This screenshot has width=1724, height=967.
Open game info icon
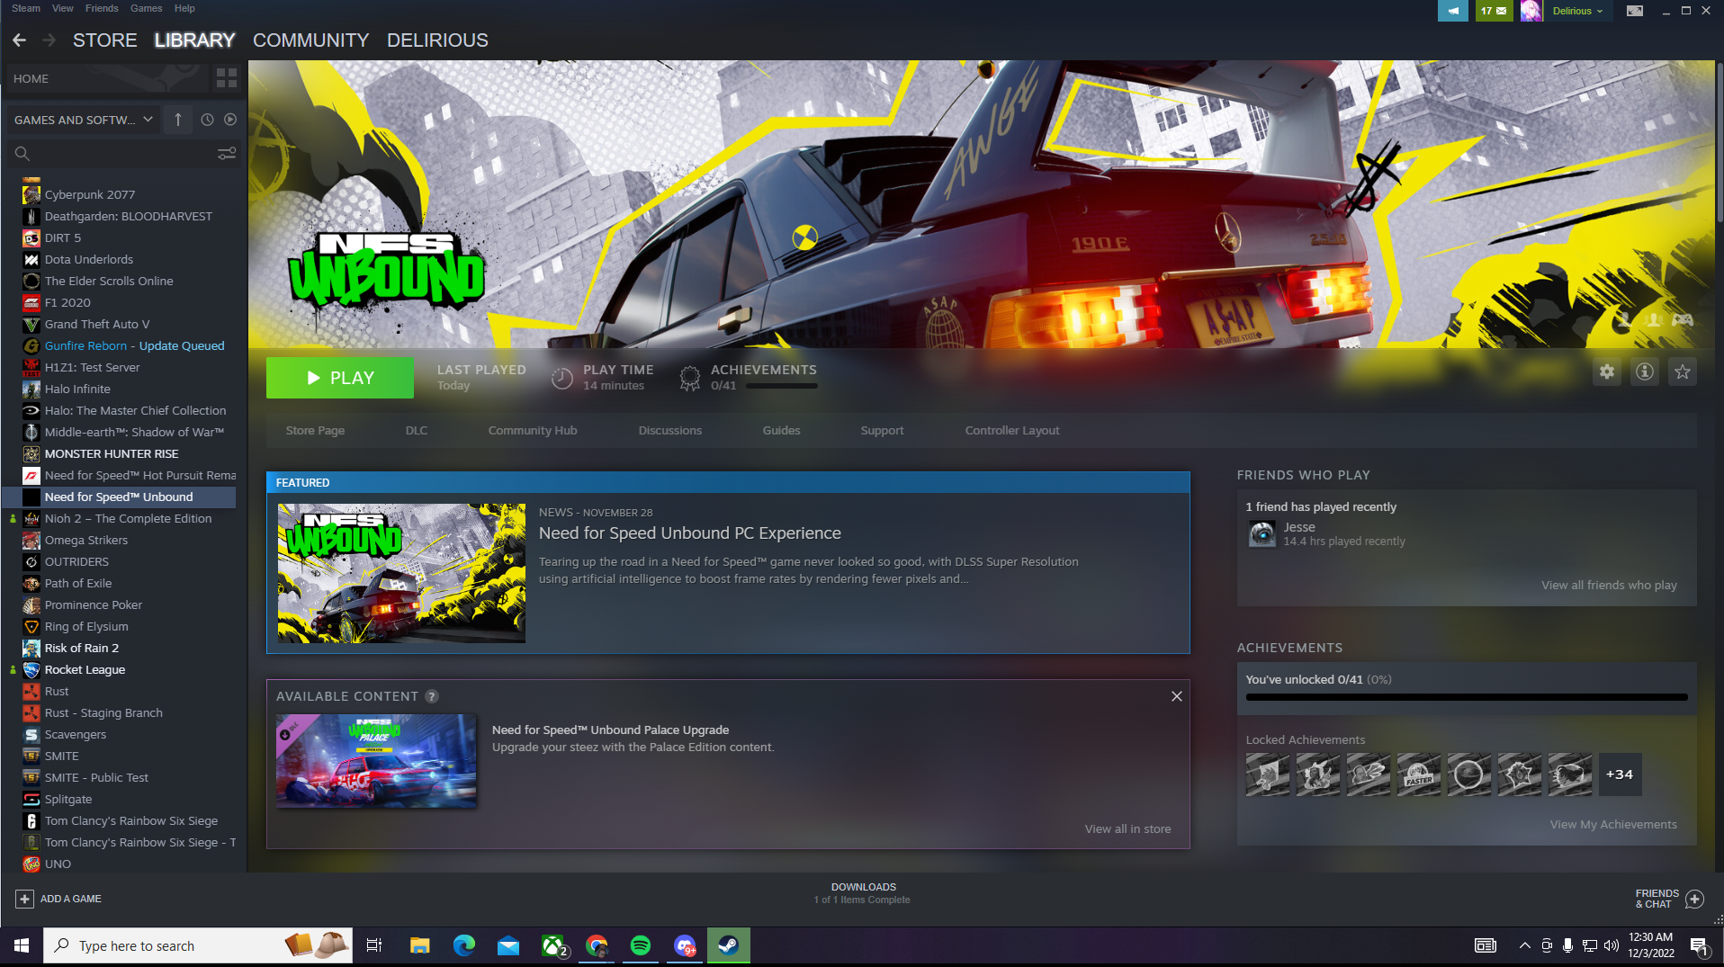pos(1645,372)
